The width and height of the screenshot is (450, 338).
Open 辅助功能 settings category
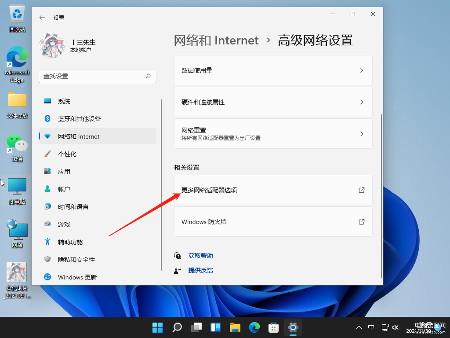point(98,242)
